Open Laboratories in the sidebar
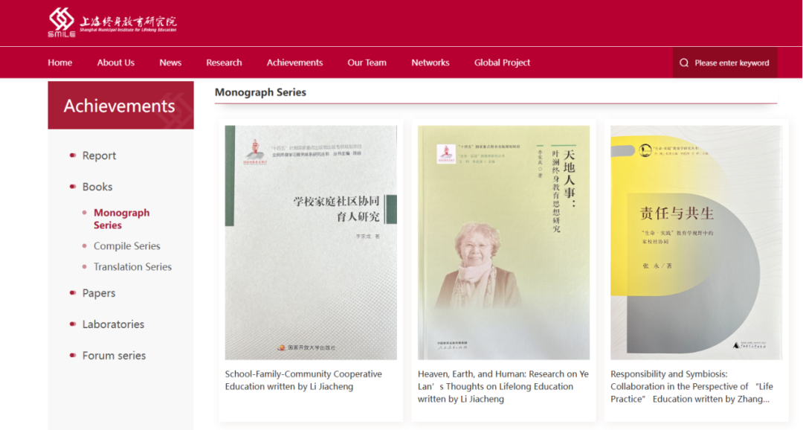 (x=113, y=324)
